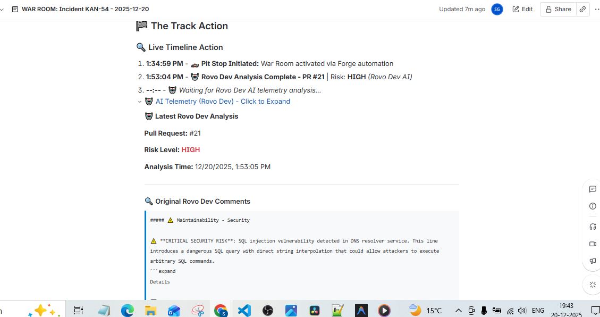Click The Track Action heading

click(x=189, y=26)
